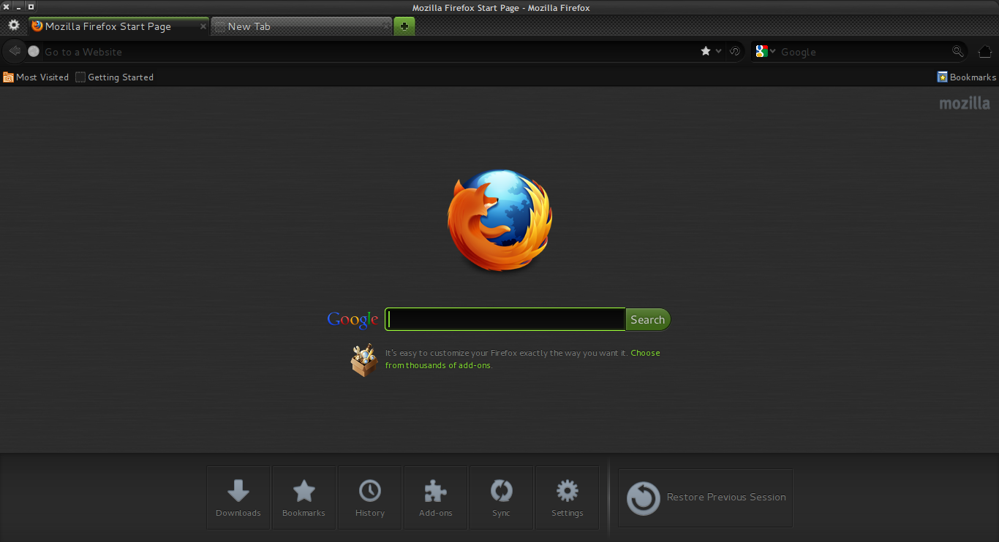
Task: Open Settings from the bottom launcher
Action: pos(568,497)
